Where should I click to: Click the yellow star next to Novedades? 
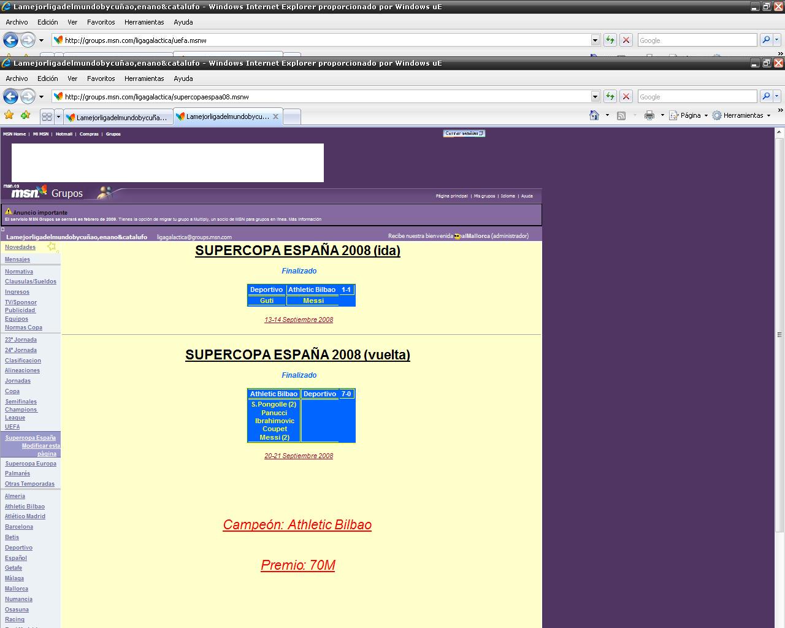(x=52, y=247)
